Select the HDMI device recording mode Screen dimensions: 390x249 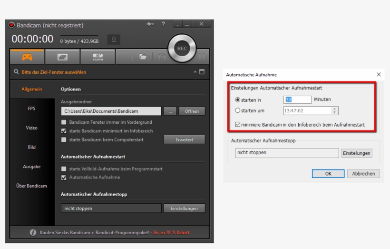pyautogui.click(x=98, y=57)
